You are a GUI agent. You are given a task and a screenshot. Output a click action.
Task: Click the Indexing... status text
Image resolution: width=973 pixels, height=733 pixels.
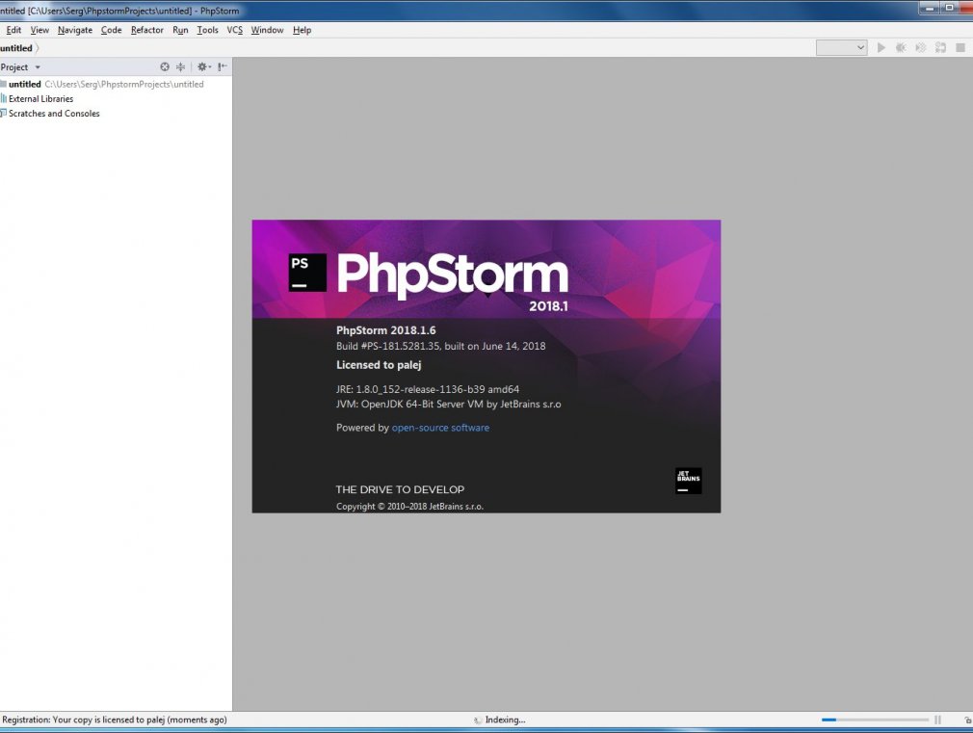pos(505,720)
